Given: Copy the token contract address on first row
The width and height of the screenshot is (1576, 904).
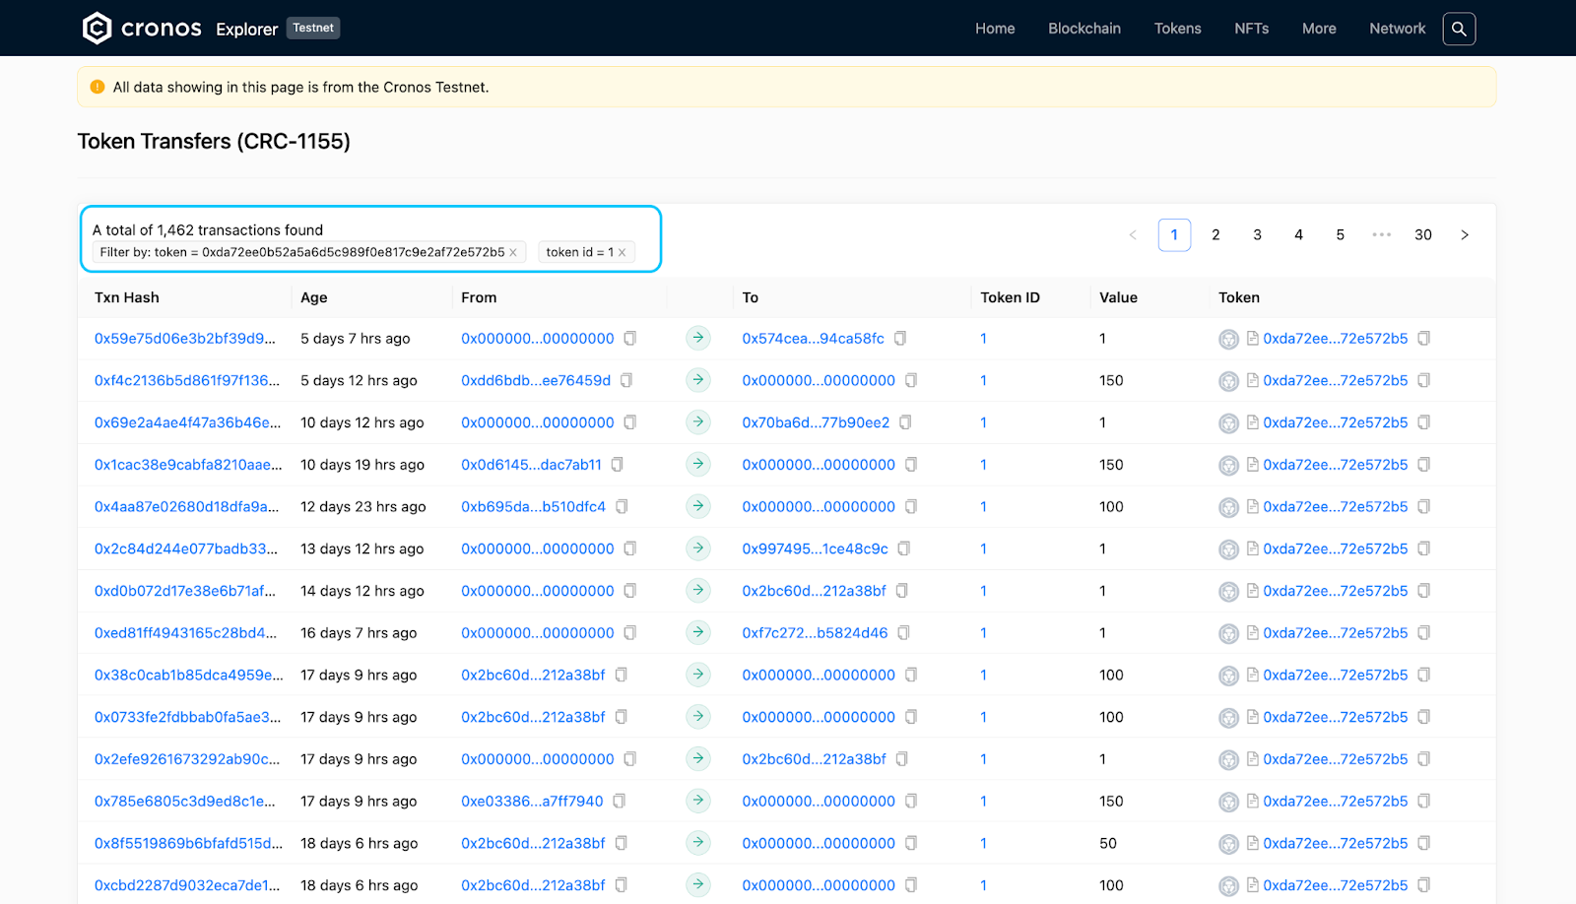Looking at the screenshot, I should point(1423,338).
